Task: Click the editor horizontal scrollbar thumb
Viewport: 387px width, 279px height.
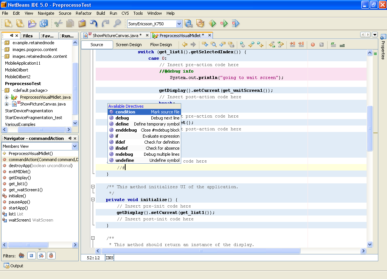Action: coord(200,251)
